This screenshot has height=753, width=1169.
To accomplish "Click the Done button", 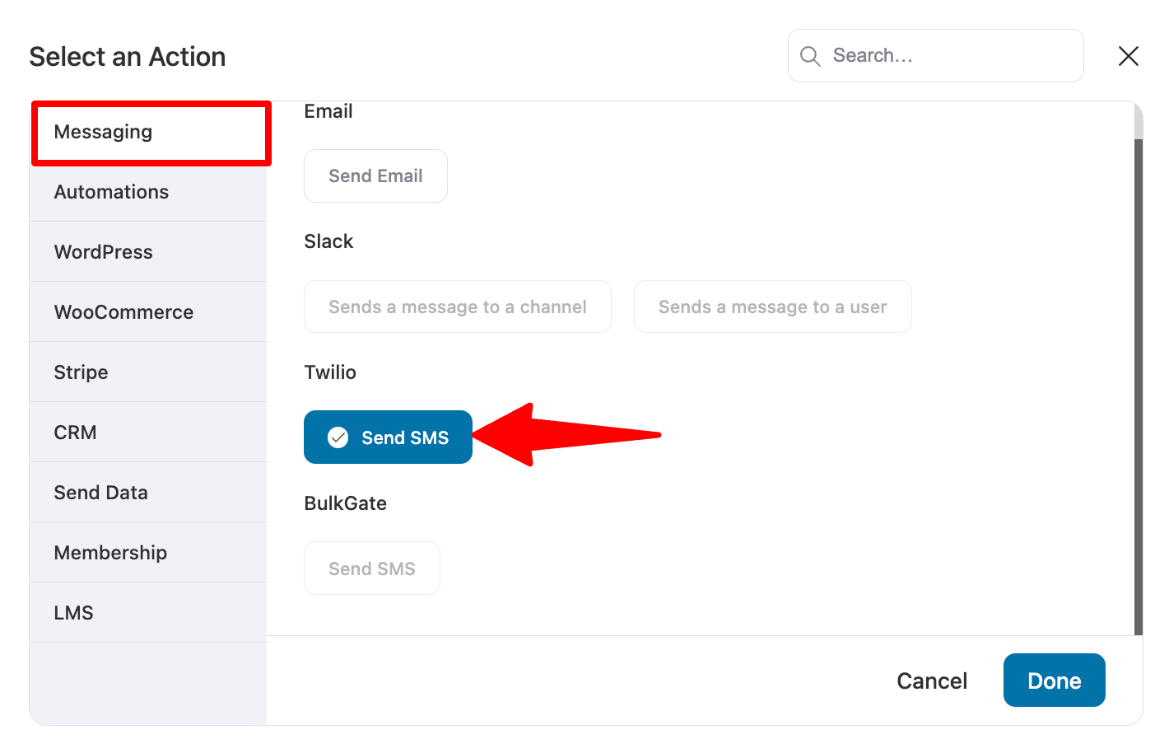I will coord(1055,681).
